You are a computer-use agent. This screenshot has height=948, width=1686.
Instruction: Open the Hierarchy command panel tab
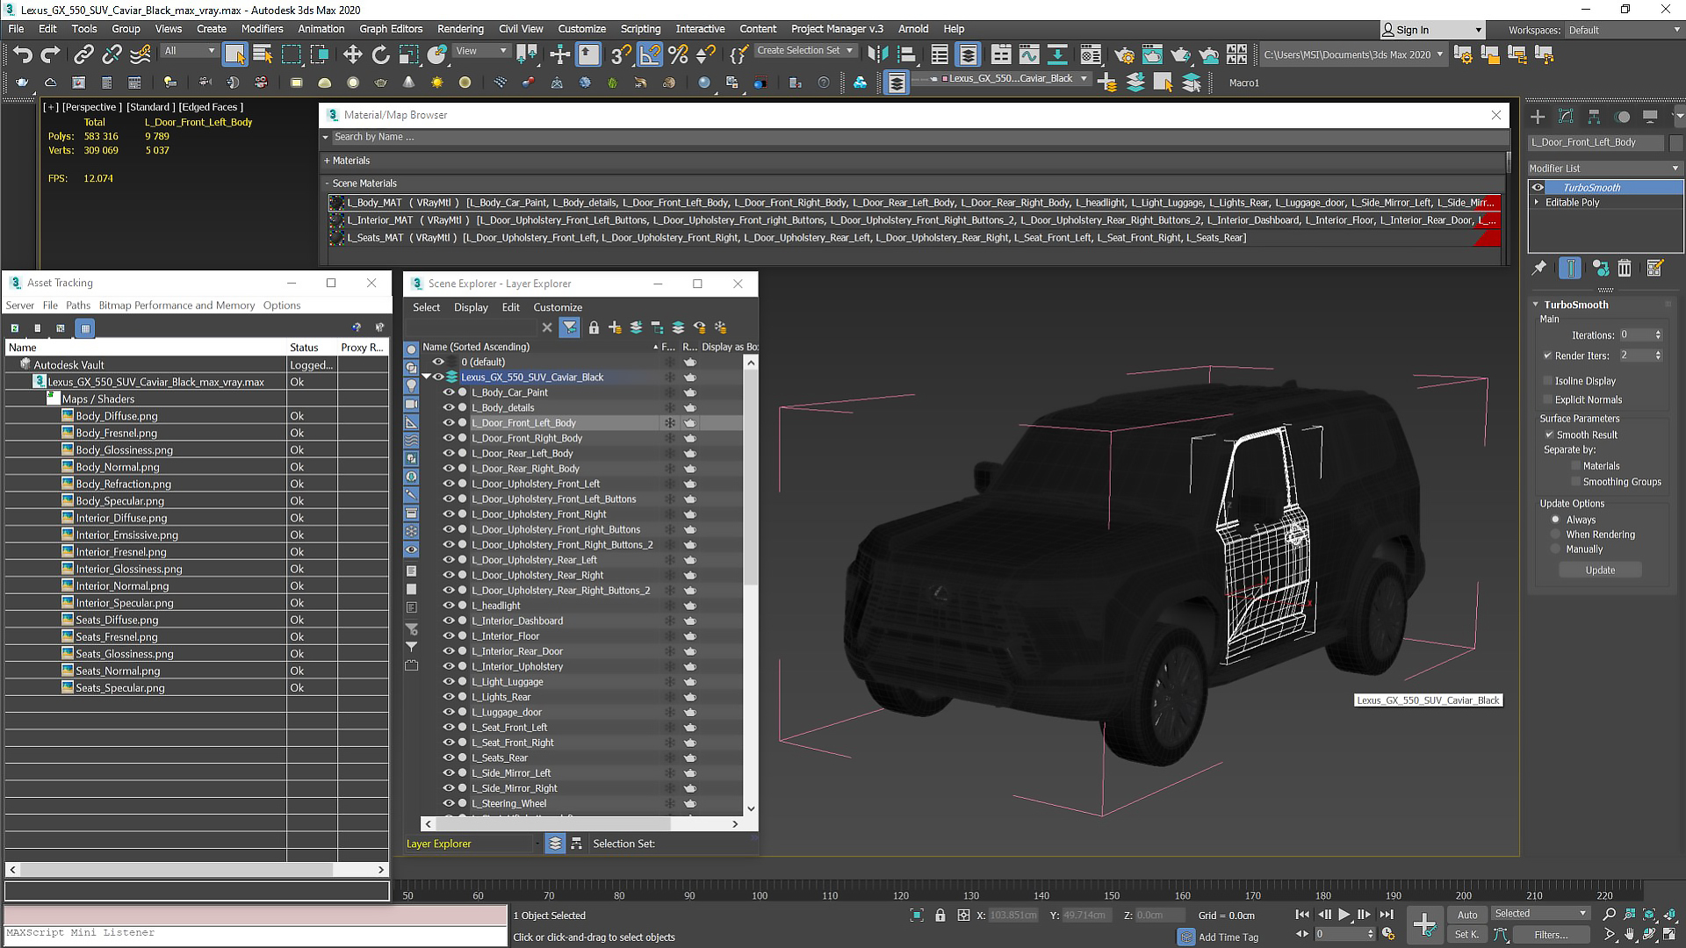coord(1594,117)
